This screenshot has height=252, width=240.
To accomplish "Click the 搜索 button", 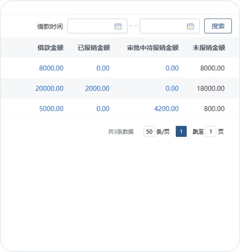I will coord(218,26).
